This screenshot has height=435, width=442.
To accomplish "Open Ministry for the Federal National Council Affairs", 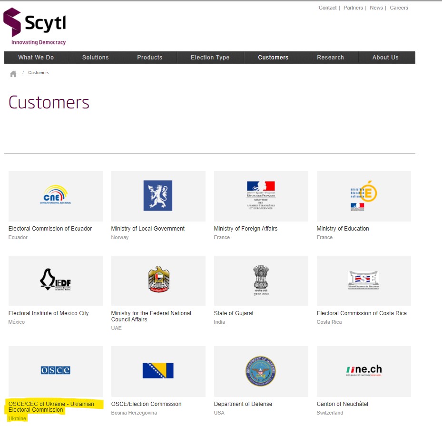I will tap(151, 316).
